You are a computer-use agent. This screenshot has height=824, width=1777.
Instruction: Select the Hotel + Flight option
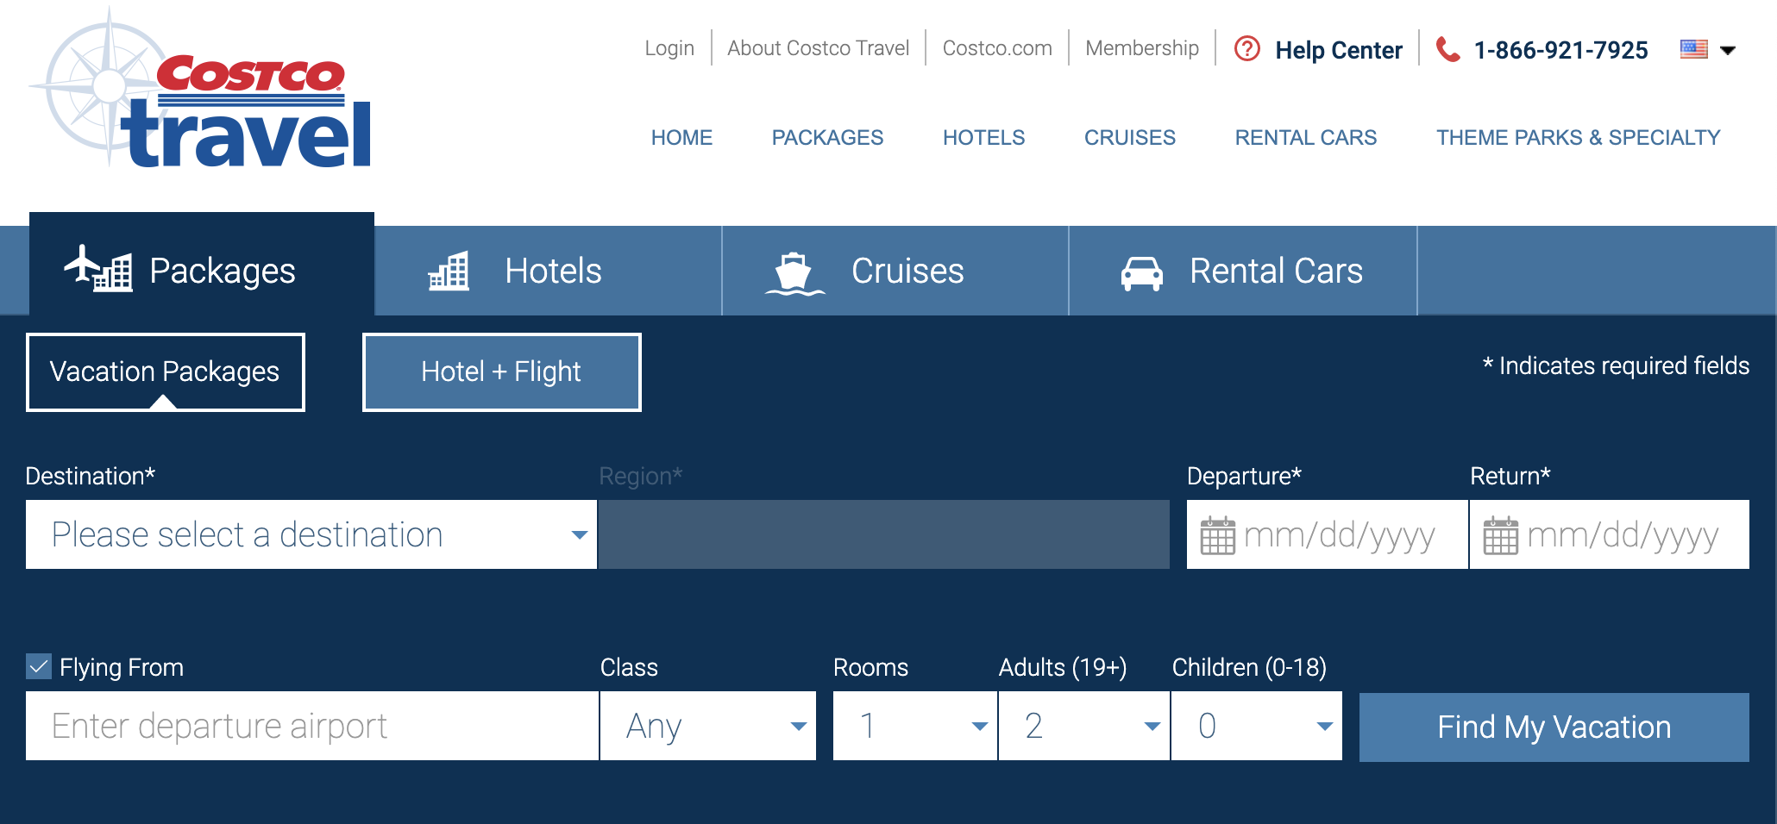[x=502, y=372]
